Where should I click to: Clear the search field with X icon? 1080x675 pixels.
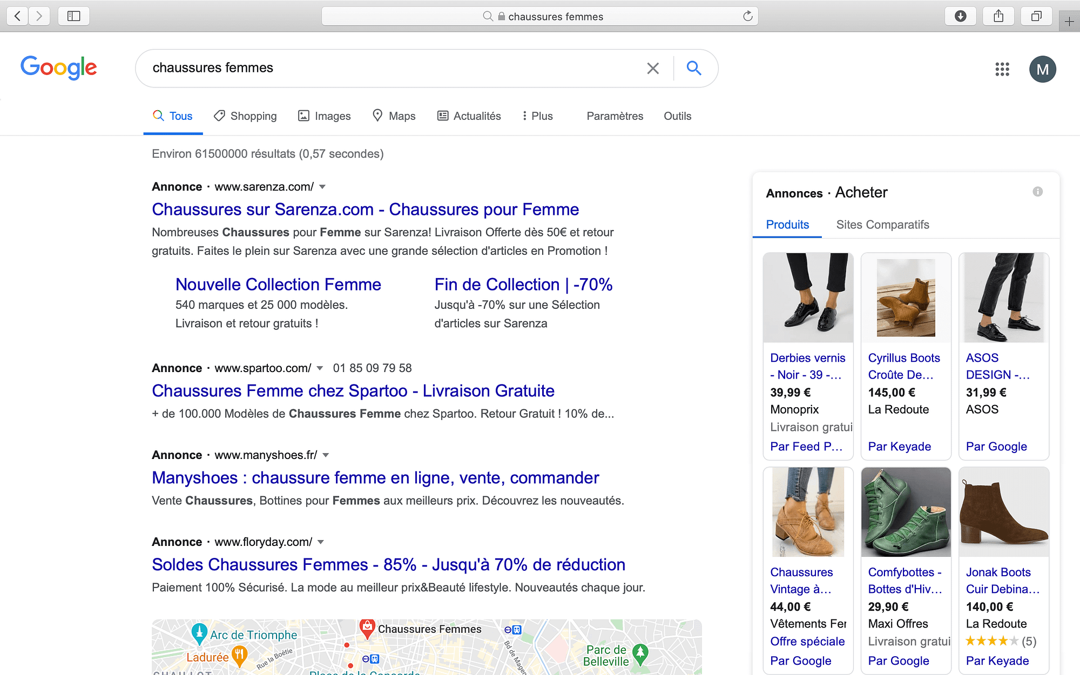(x=653, y=69)
